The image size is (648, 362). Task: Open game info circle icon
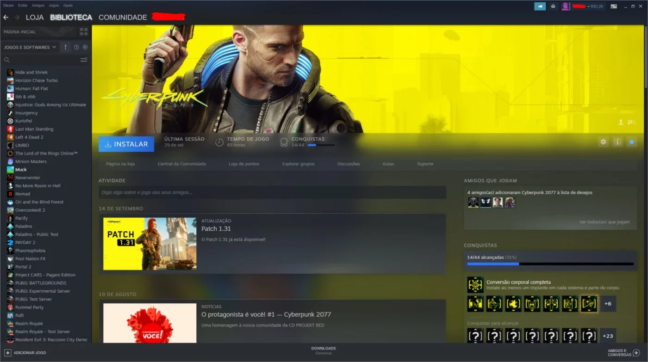(617, 142)
